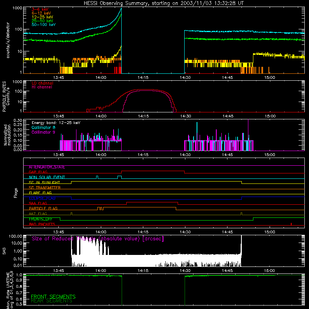Click the ATTENUATOR_STATE flag label
The width and height of the screenshot is (309, 309).
(x=47, y=167)
